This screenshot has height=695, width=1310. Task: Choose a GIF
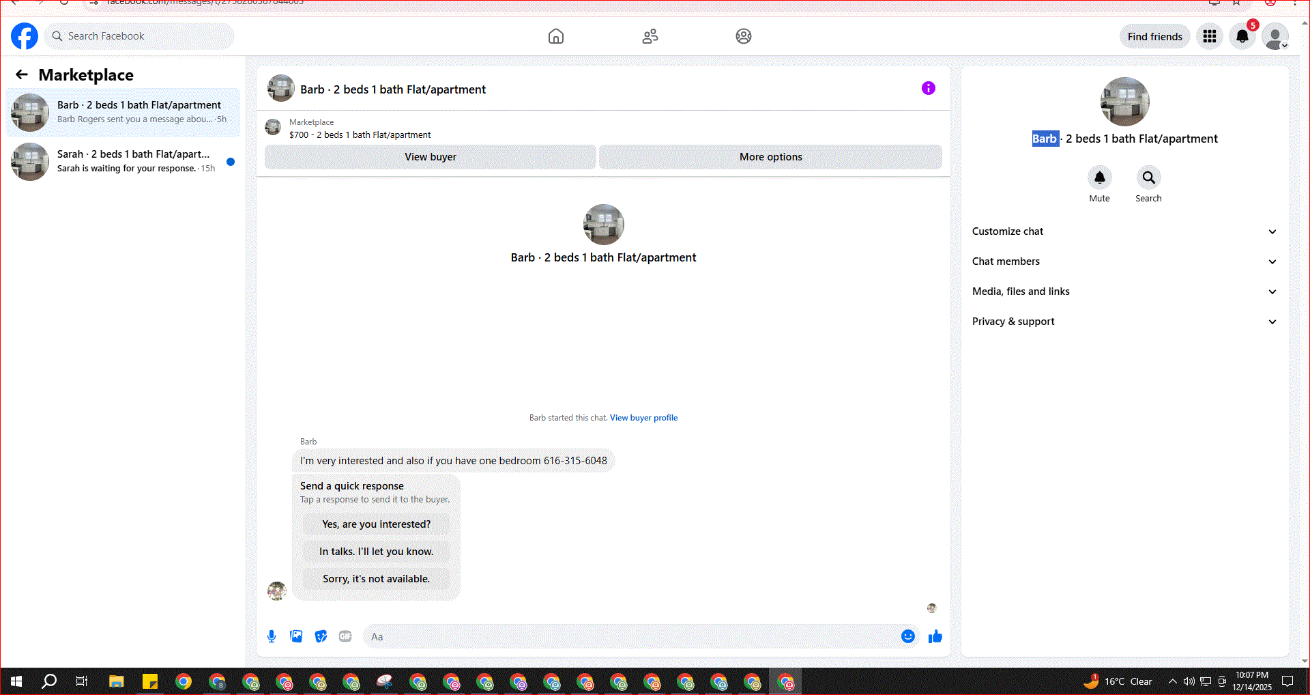point(345,636)
